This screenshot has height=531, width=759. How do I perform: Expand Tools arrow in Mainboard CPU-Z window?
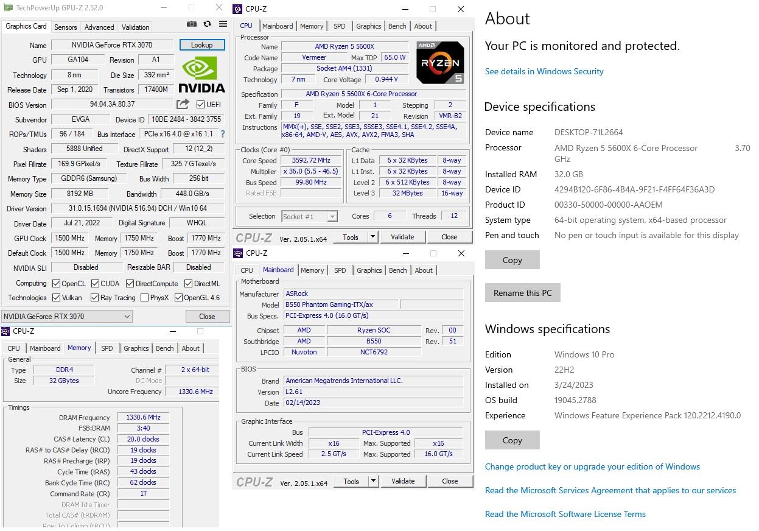pyautogui.click(x=373, y=481)
